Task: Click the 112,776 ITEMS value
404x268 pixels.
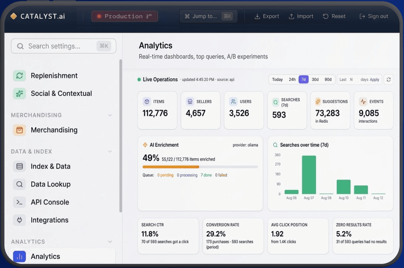Action: coord(155,113)
